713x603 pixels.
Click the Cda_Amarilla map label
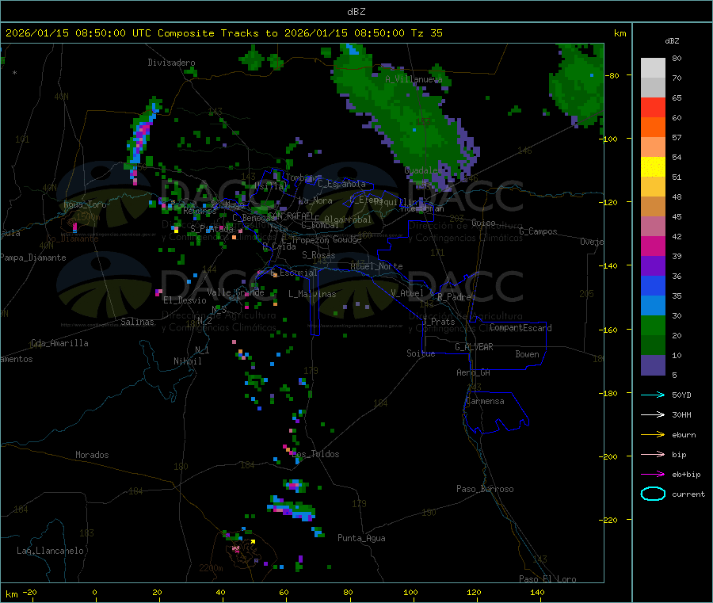tap(59, 343)
